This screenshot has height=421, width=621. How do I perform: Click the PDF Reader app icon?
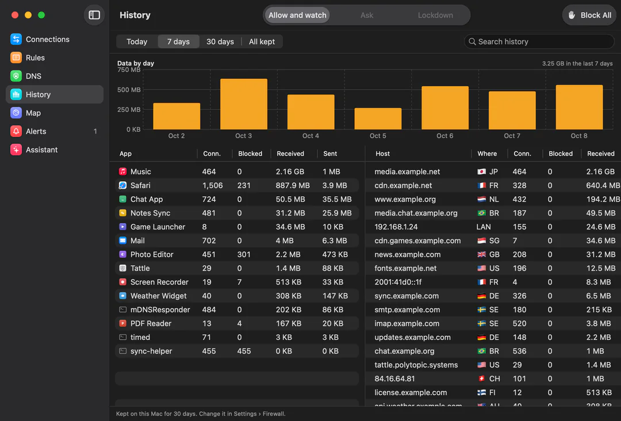123,324
